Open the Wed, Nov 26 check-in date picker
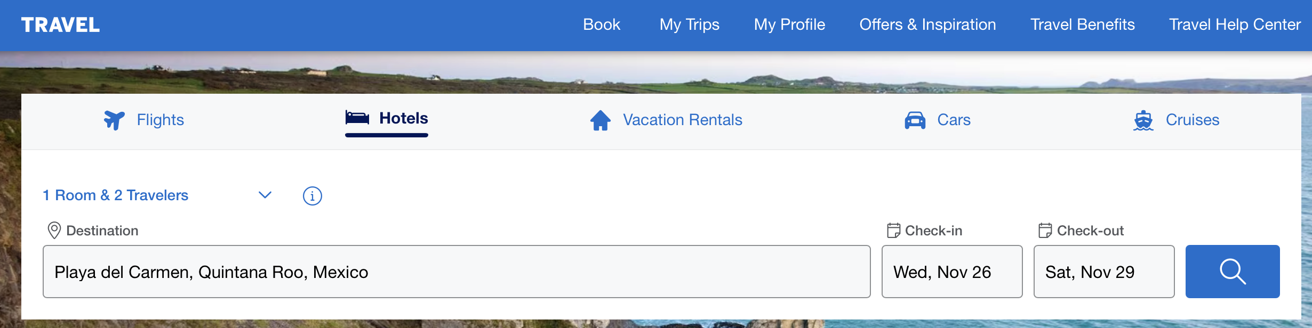1312x328 pixels. tap(951, 272)
